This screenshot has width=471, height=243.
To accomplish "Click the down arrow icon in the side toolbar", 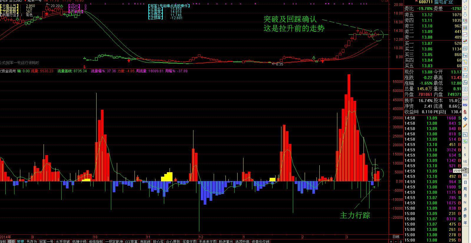I will point(465,14).
